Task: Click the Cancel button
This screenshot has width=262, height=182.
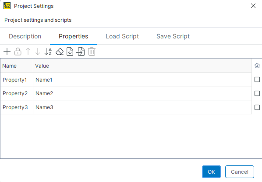Action: (240, 172)
